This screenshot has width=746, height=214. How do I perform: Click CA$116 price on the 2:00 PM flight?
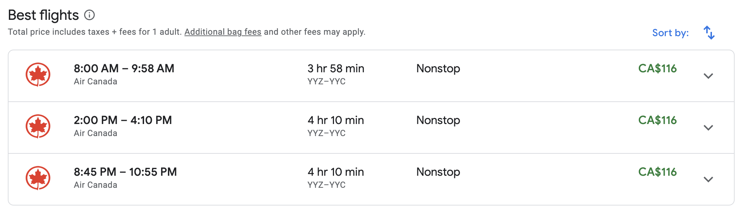[657, 120]
